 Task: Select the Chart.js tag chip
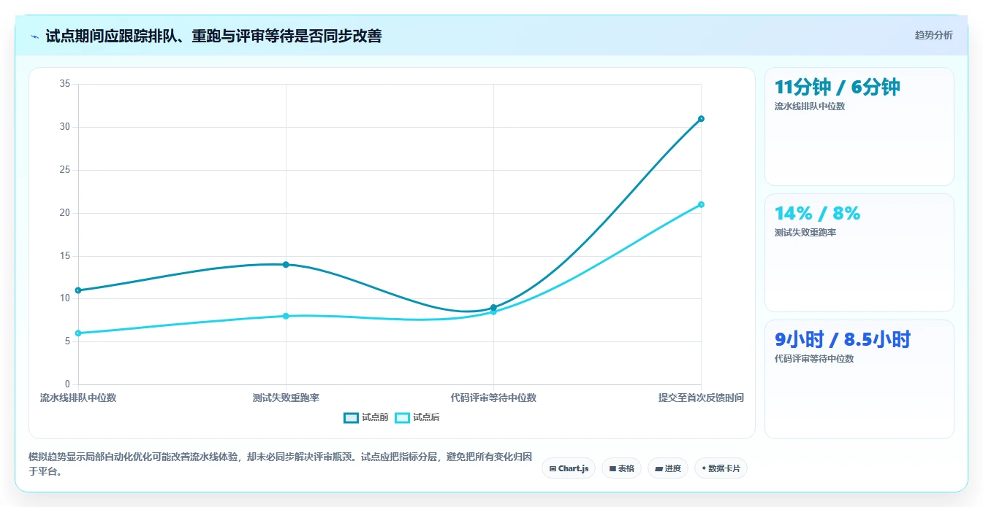click(x=569, y=468)
